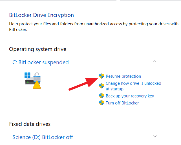The image size is (181, 145).
Task: Open the Science (D:) BitLocker off header
Action: coord(43,137)
